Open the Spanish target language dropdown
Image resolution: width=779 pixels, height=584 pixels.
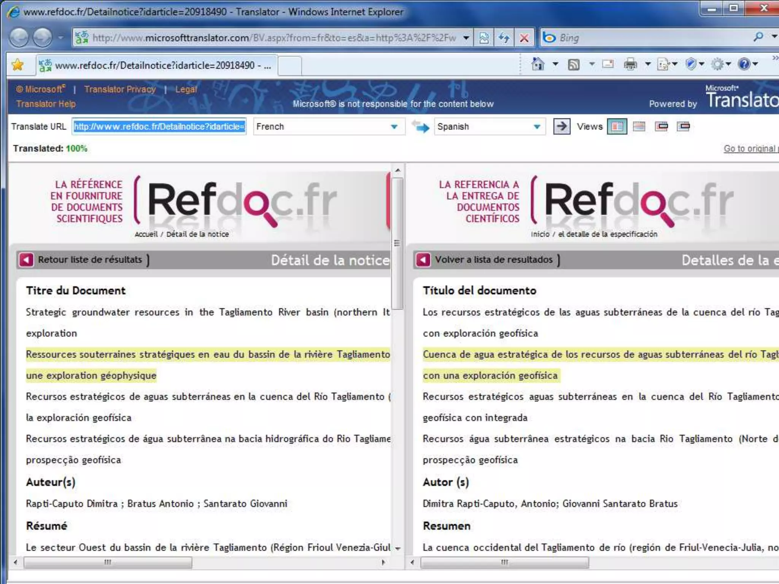tap(489, 127)
